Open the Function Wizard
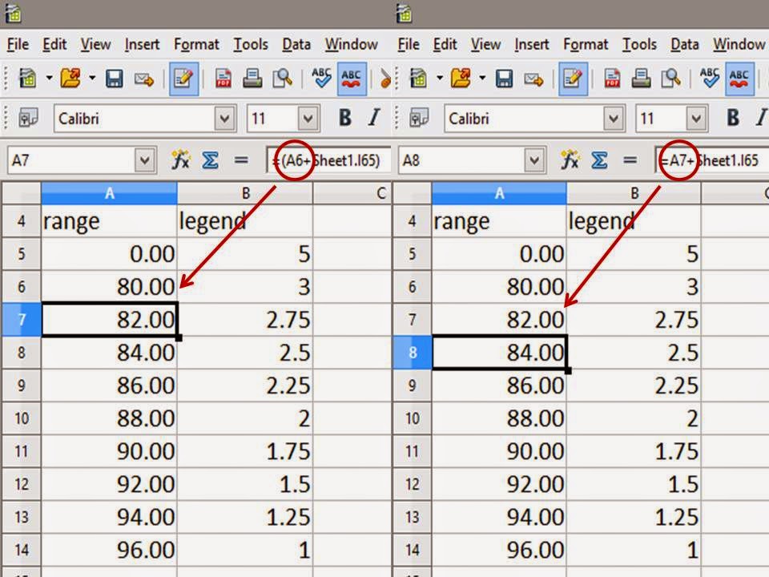The height and width of the screenshot is (577, 769). click(182, 159)
